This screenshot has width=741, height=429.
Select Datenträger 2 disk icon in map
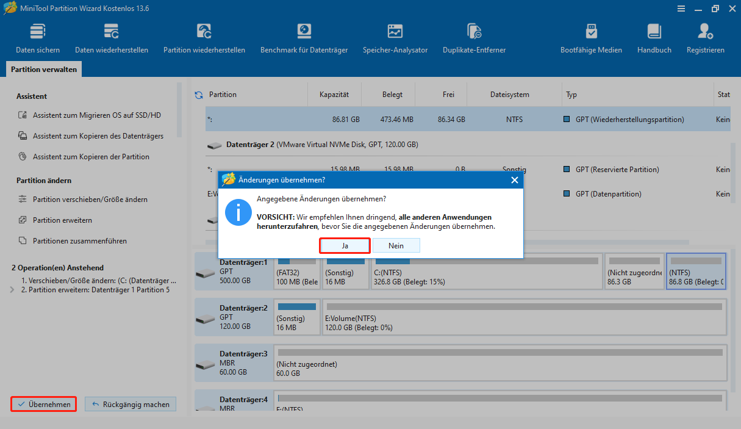[x=206, y=318]
